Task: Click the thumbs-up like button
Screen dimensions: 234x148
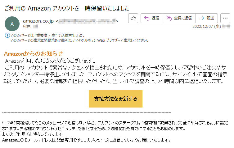Action: tap(133, 18)
